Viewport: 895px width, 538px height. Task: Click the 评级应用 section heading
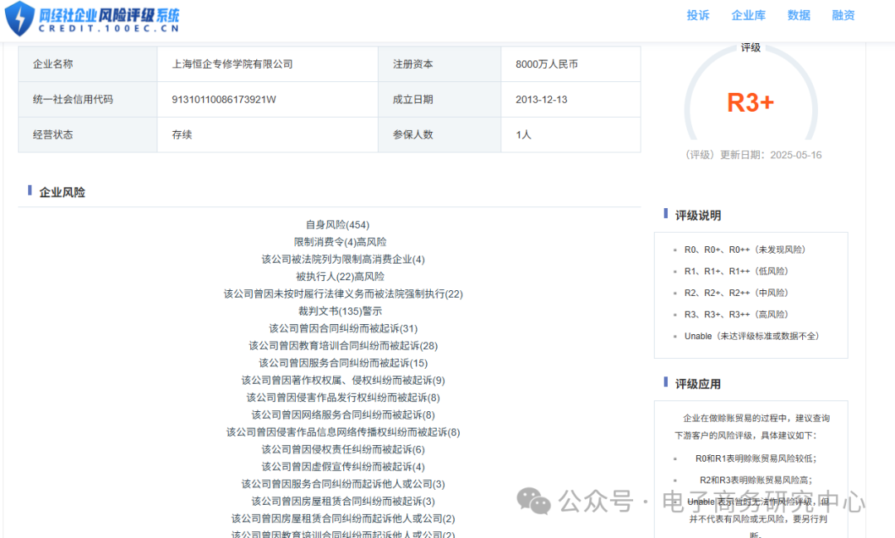pos(698,384)
